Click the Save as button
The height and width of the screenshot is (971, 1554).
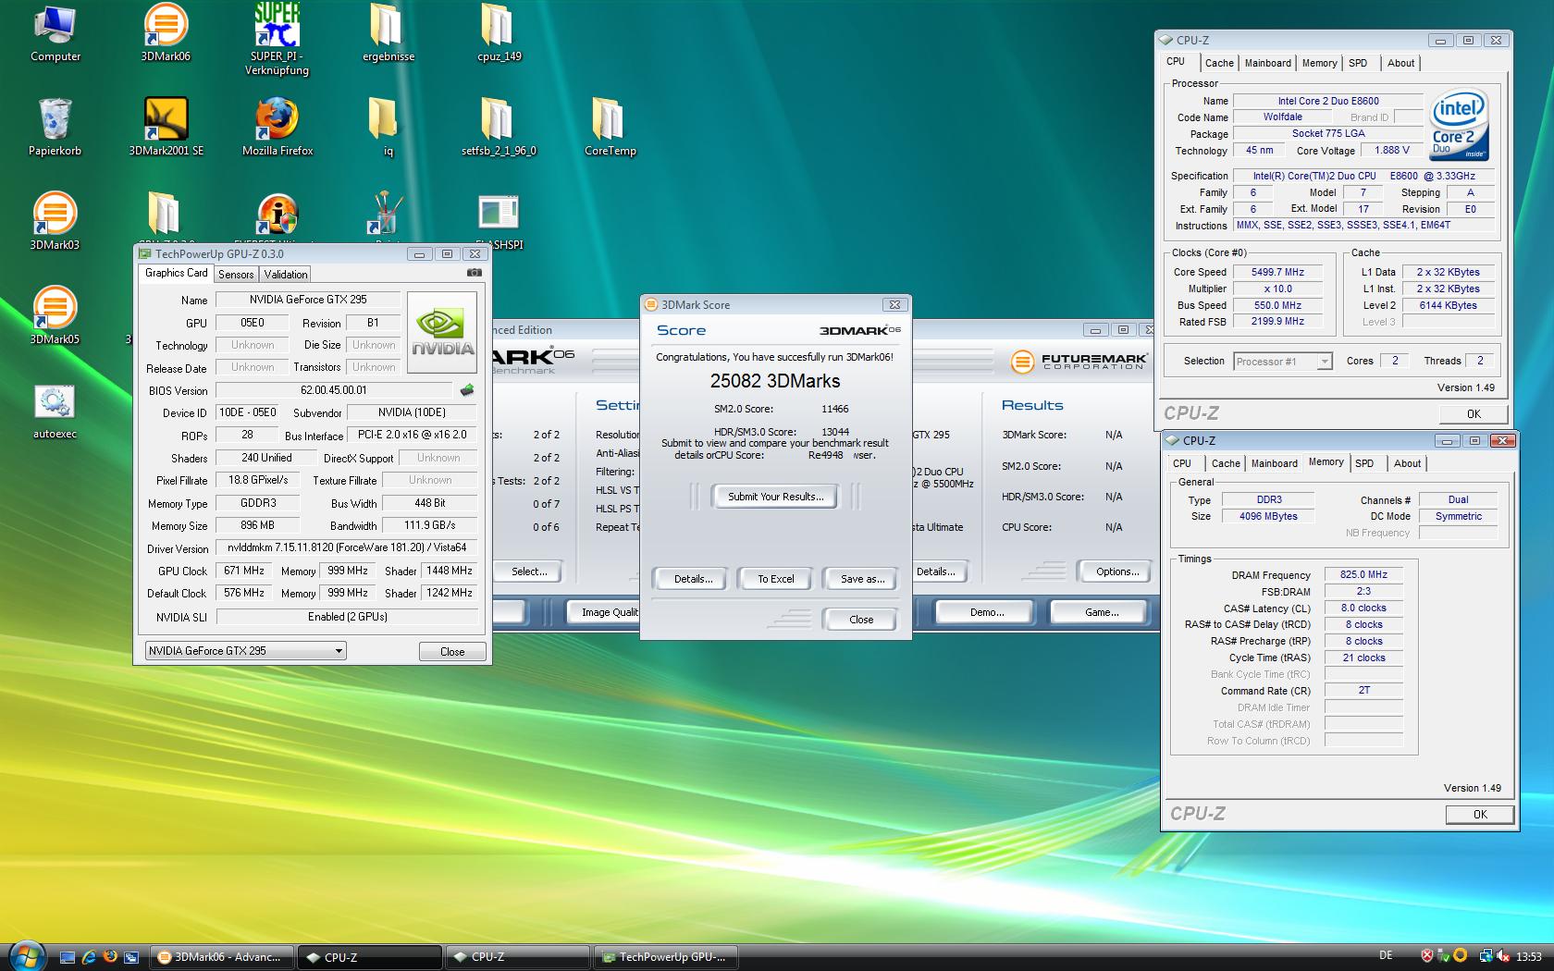tap(862, 579)
